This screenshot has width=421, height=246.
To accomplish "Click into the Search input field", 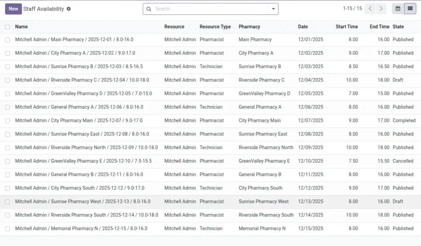I will [211, 9].
